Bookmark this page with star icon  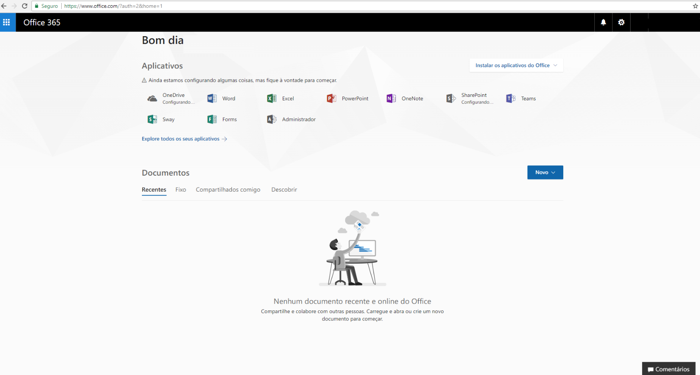pos(695,6)
